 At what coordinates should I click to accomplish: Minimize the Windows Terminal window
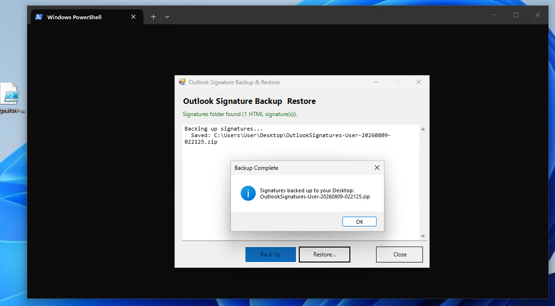pos(495,15)
